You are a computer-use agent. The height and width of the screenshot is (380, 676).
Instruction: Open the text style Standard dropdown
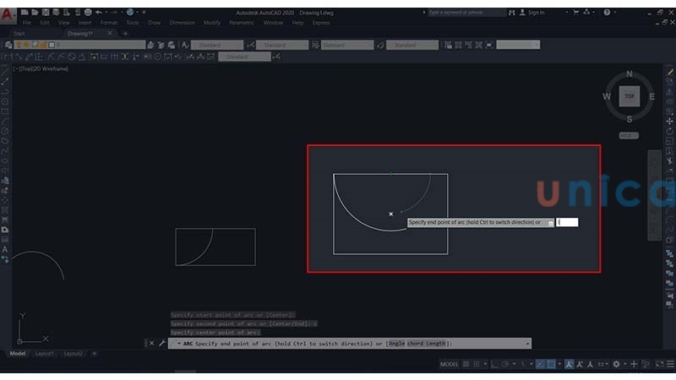pos(217,45)
